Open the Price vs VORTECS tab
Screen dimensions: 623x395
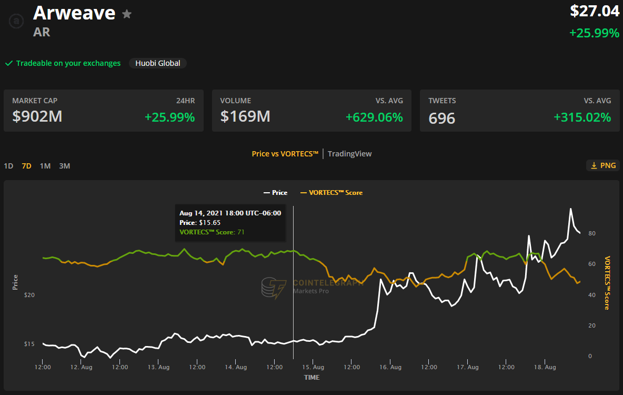(285, 154)
